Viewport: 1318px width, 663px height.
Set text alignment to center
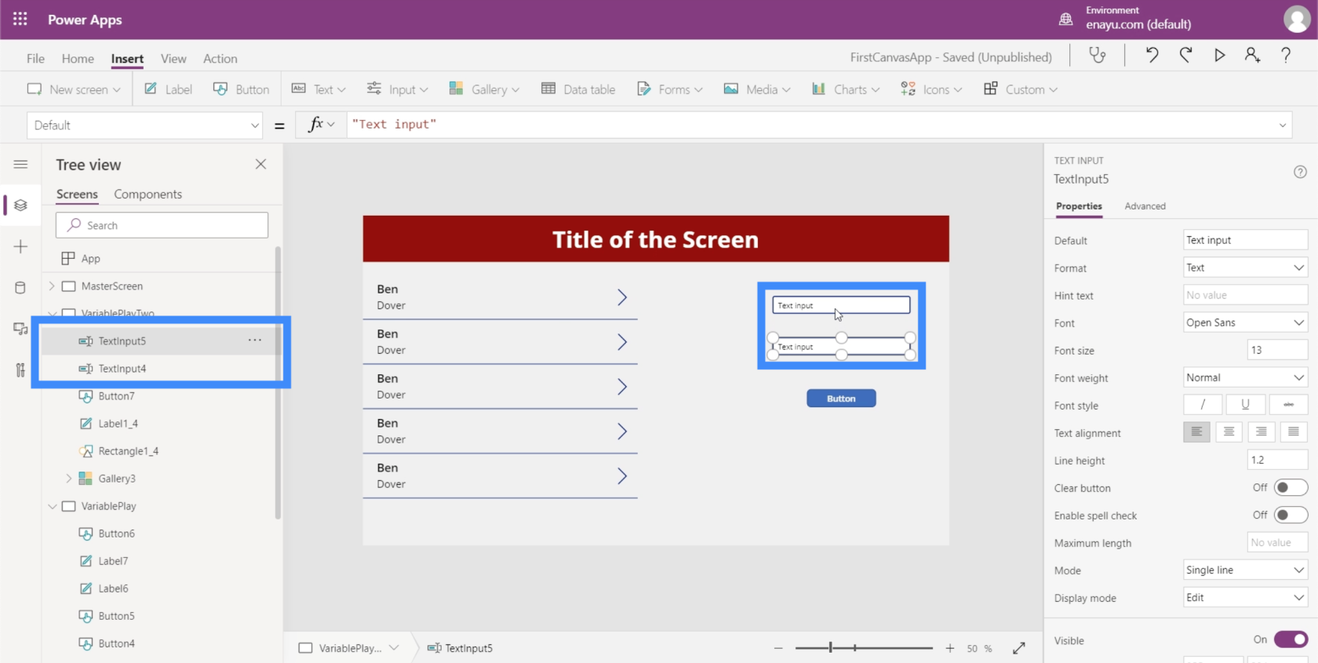(x=1229, y=432)
